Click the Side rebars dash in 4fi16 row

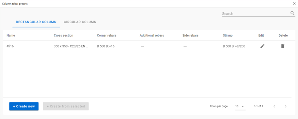[185, 46]
